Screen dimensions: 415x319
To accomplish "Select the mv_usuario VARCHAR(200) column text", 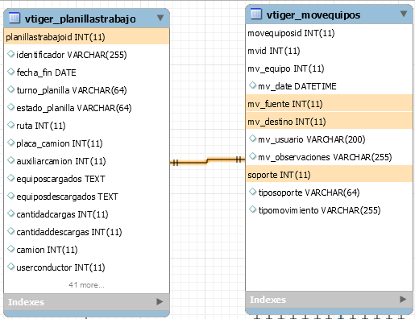I will 312,139.
